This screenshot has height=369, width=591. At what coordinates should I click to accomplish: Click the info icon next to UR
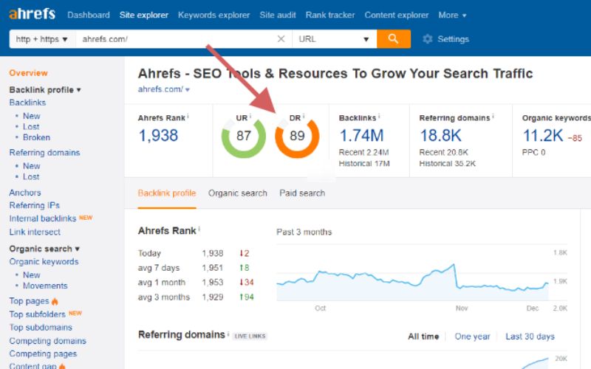250,117
